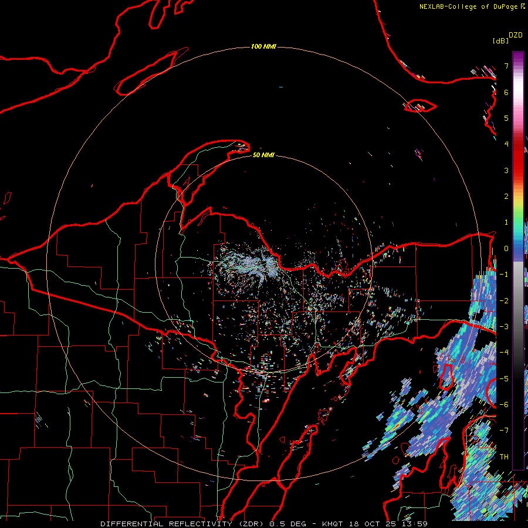Click the 0.5 DEG elevation text

[x=287, y=524]
